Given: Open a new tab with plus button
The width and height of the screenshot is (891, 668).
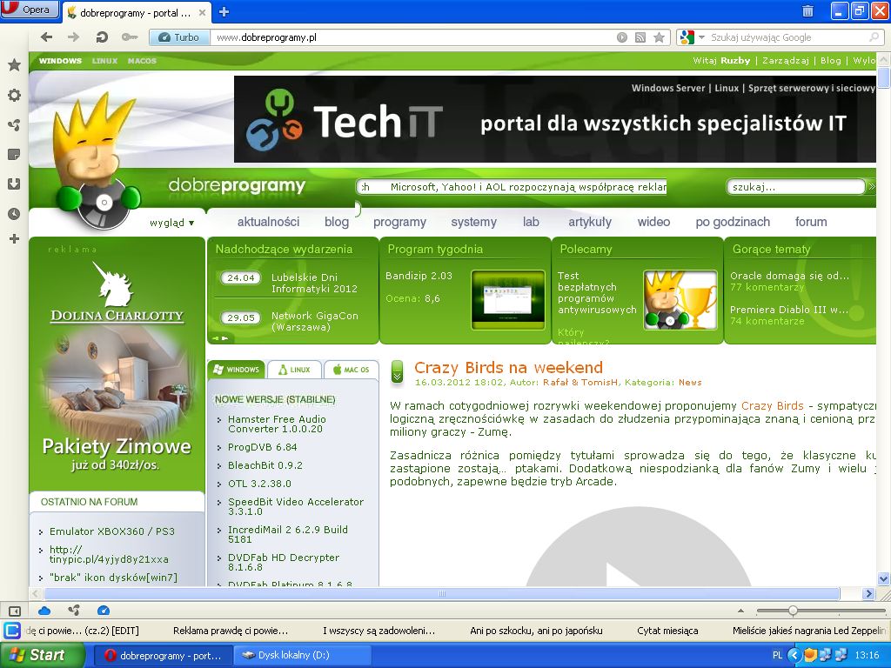Looking at the screenshot, I should pos(224,11).
